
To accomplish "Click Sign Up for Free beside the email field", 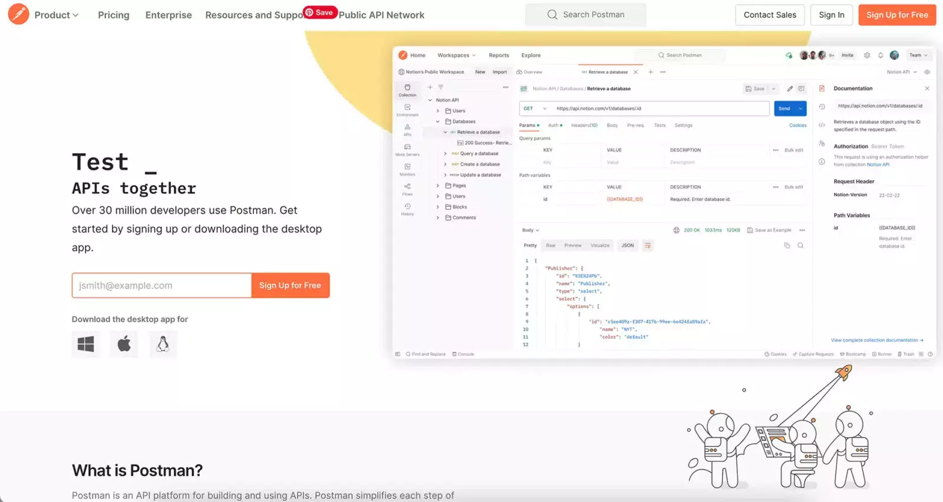I will 290,285.
